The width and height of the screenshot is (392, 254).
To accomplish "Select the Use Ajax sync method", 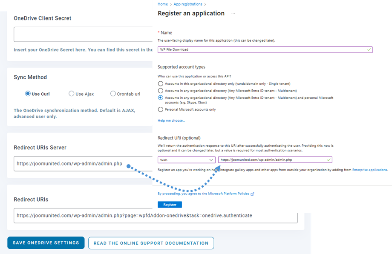I will (71, 94).
